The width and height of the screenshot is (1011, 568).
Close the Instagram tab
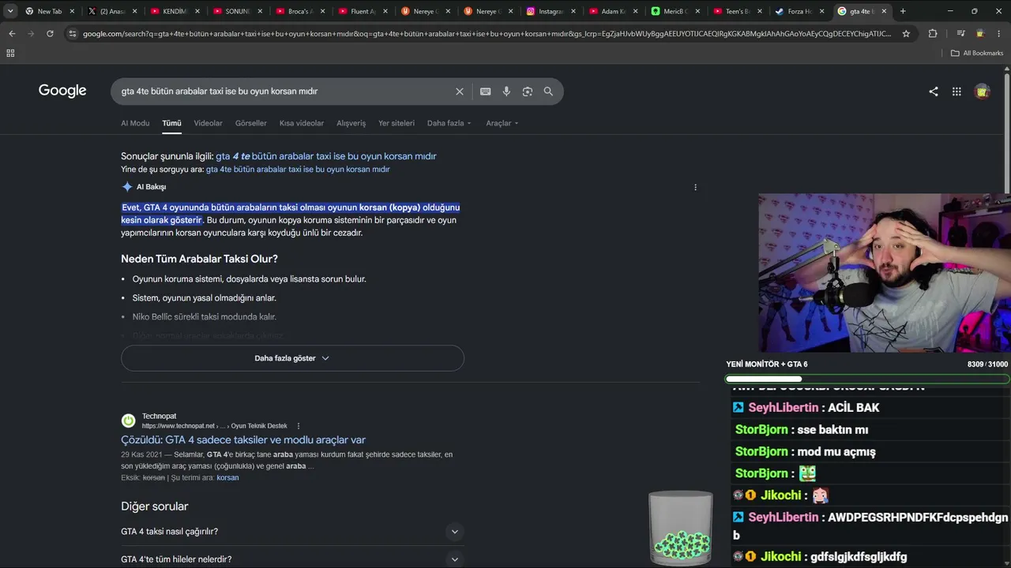[x=573, y=12]
